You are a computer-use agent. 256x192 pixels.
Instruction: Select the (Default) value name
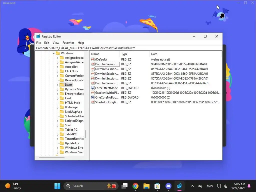(101, 59)
